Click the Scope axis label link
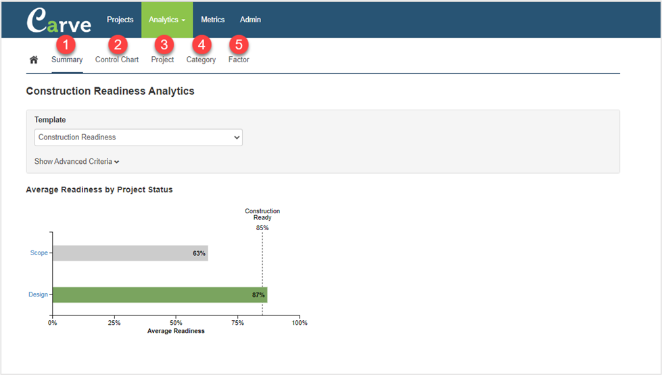662x375 pixels. [x=39, y=252]
